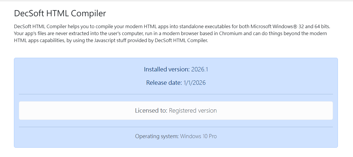Click the "Installed version:" label
Image resolution: width=353 pixels, height=157 pixels.
[167, 69]
